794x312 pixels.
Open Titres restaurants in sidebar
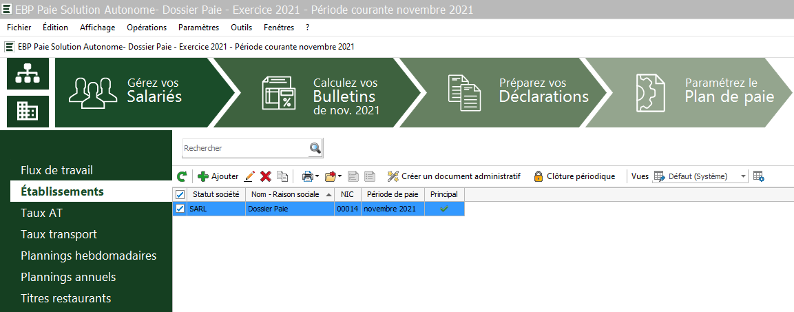(66, 298)
